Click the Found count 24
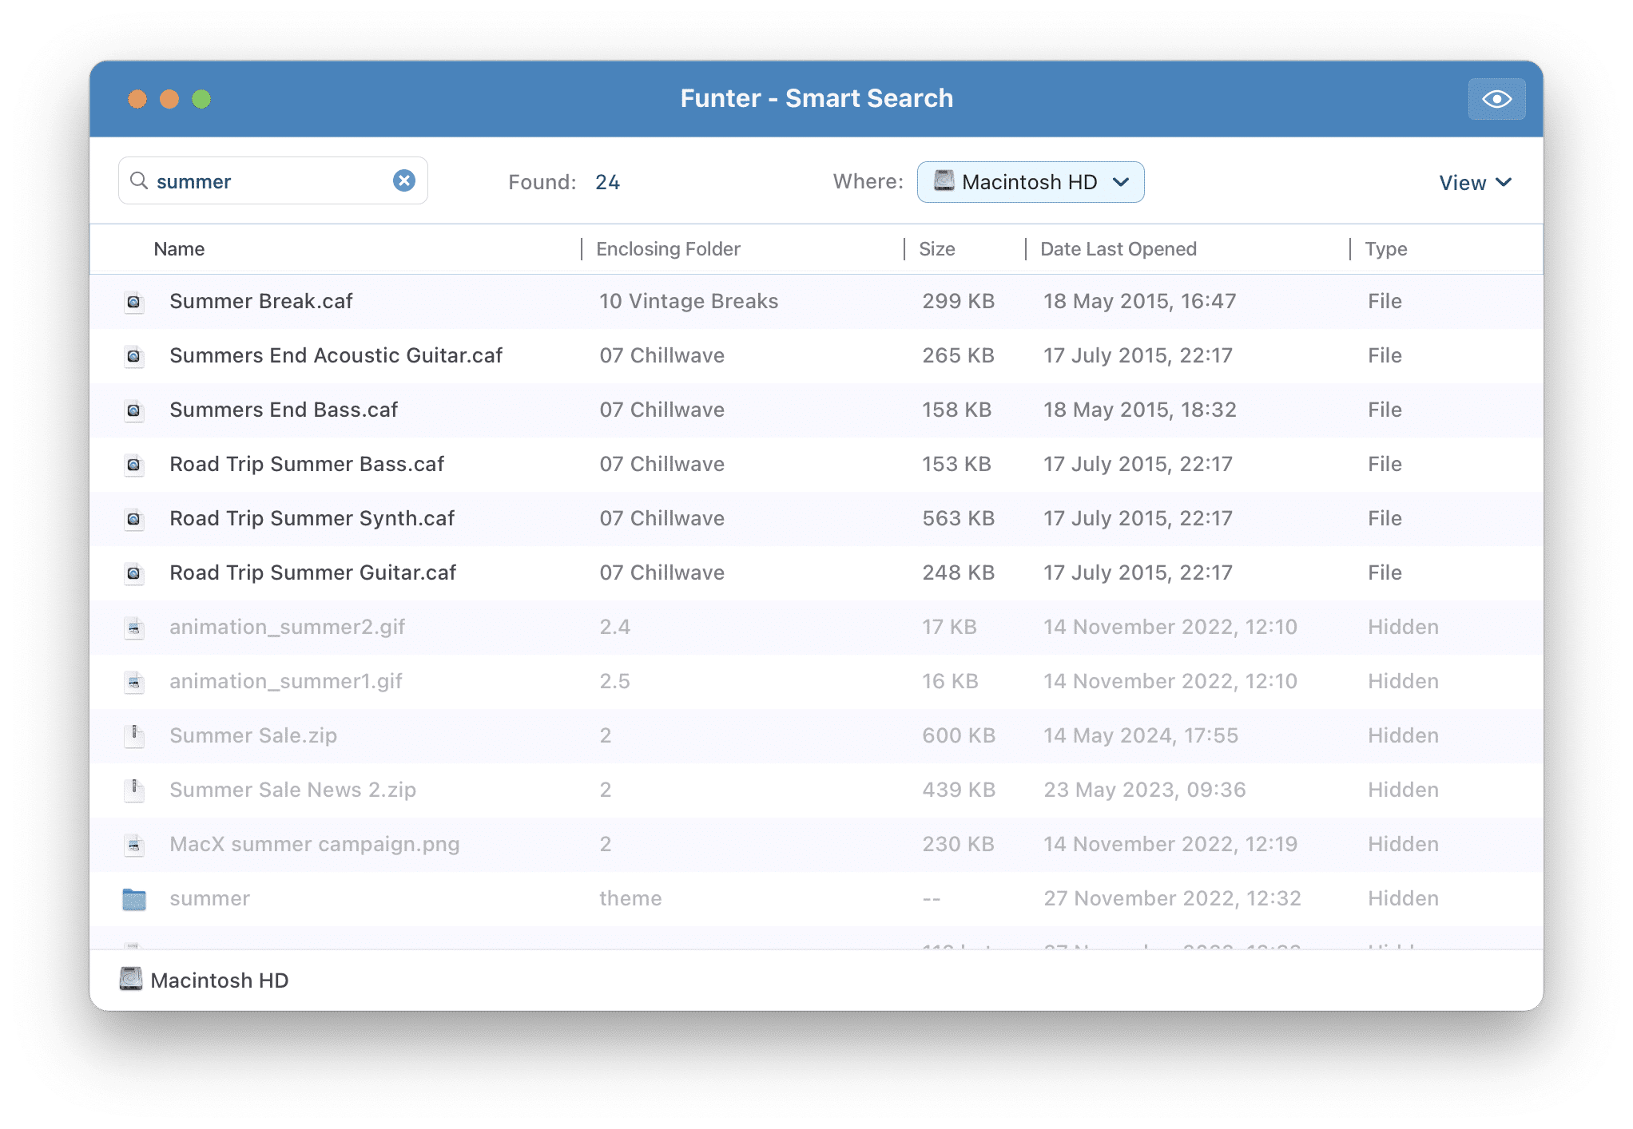This screenshot has height=1129, width=1633. 607,182
